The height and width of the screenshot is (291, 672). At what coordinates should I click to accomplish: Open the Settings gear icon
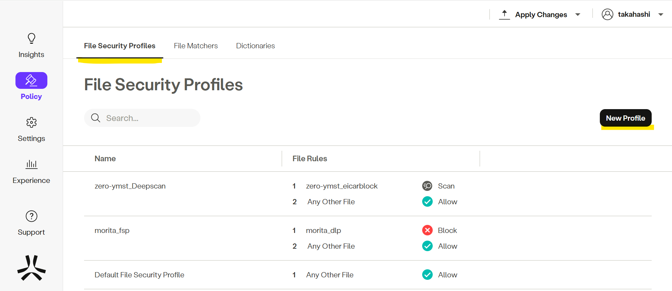point(31,122)
